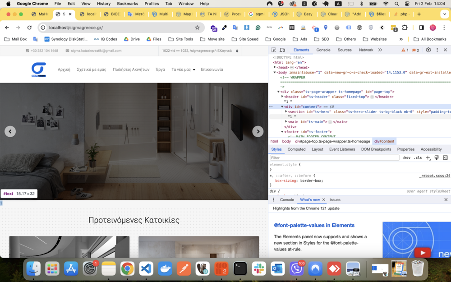Switch to the Network panel tab

[x=366, y=50]
